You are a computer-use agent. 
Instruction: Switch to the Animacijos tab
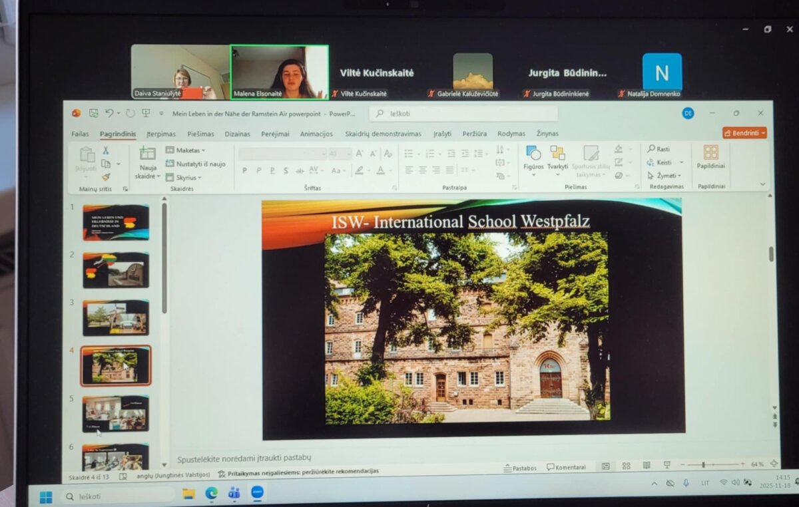pos(316,134)
